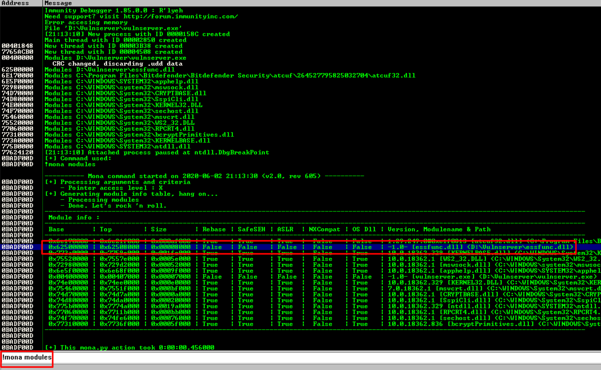The width and height of the screenshot is (601, 370).
Task: Select the WS2_32.DLL module info row
Action: (x=322, y=259)
